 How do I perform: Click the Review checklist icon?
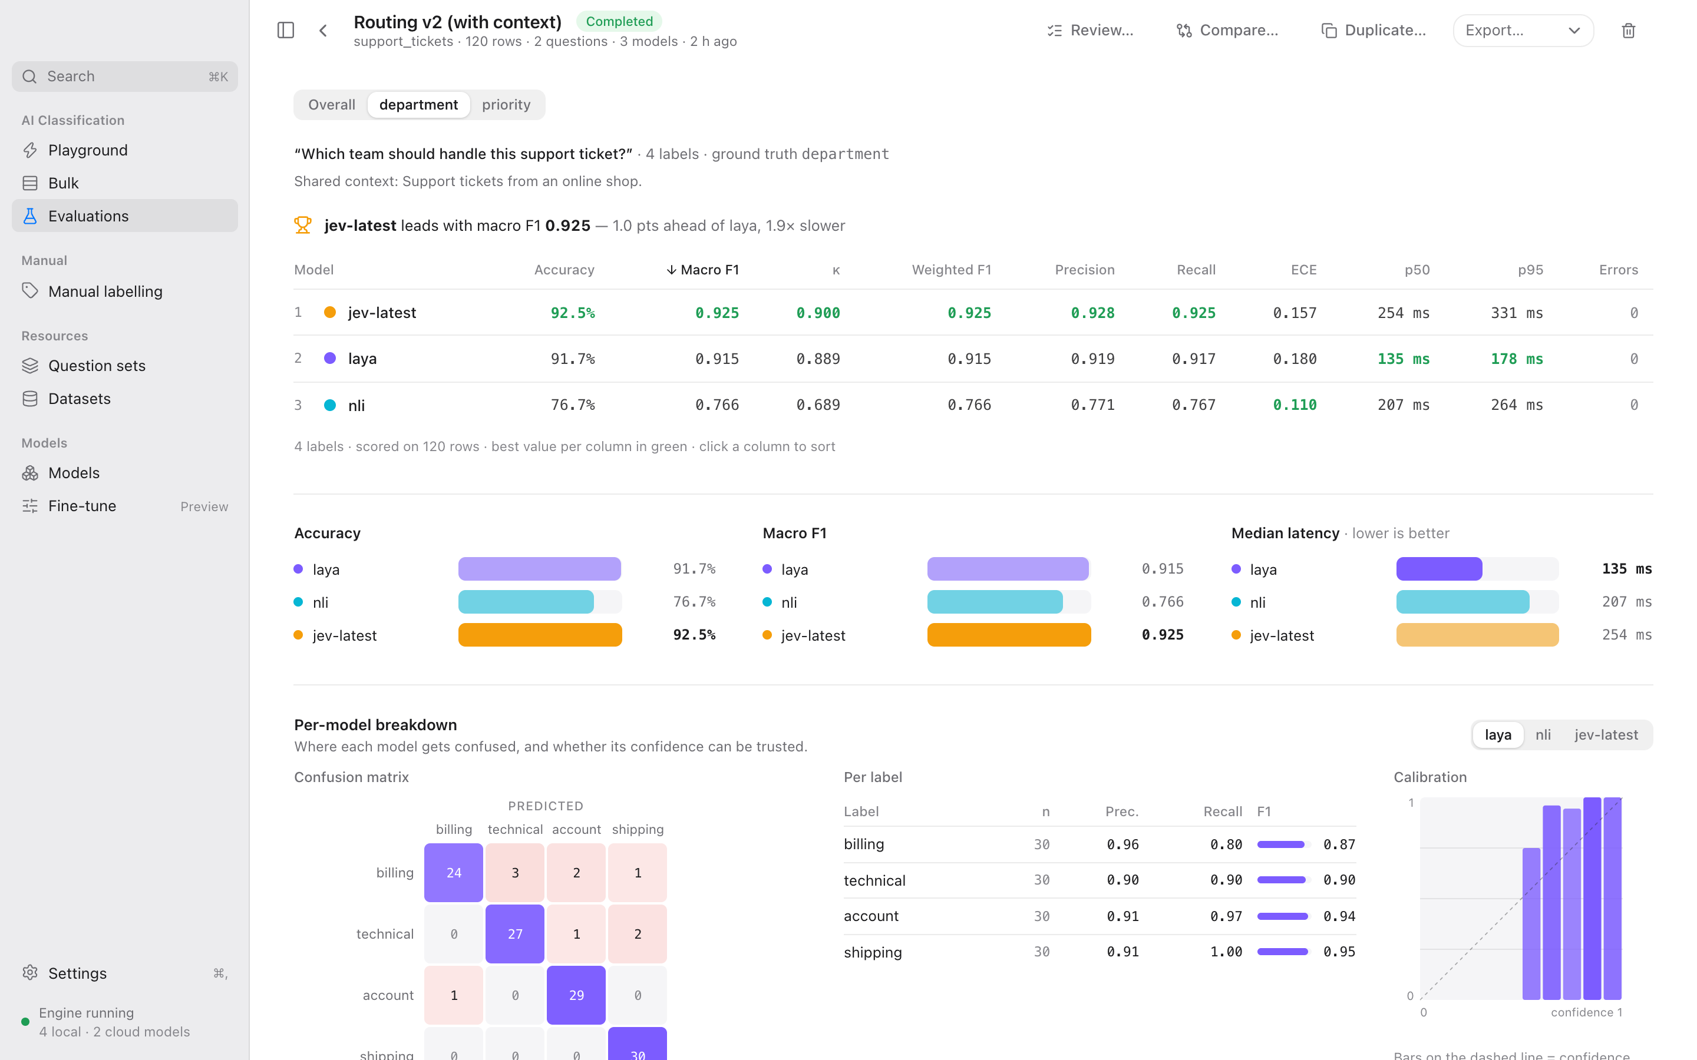(1054, 30)
